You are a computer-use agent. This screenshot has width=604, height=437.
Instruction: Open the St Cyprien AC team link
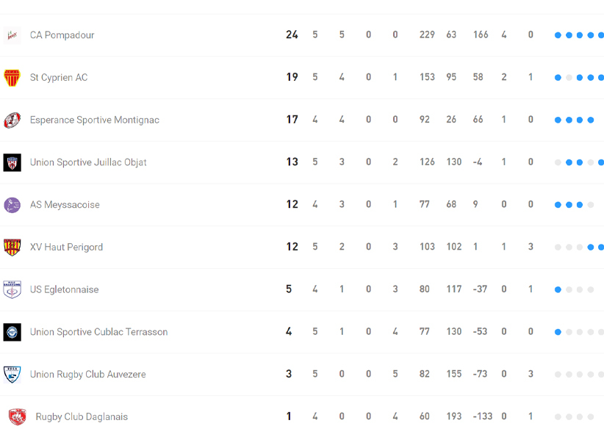pos(59,78)
